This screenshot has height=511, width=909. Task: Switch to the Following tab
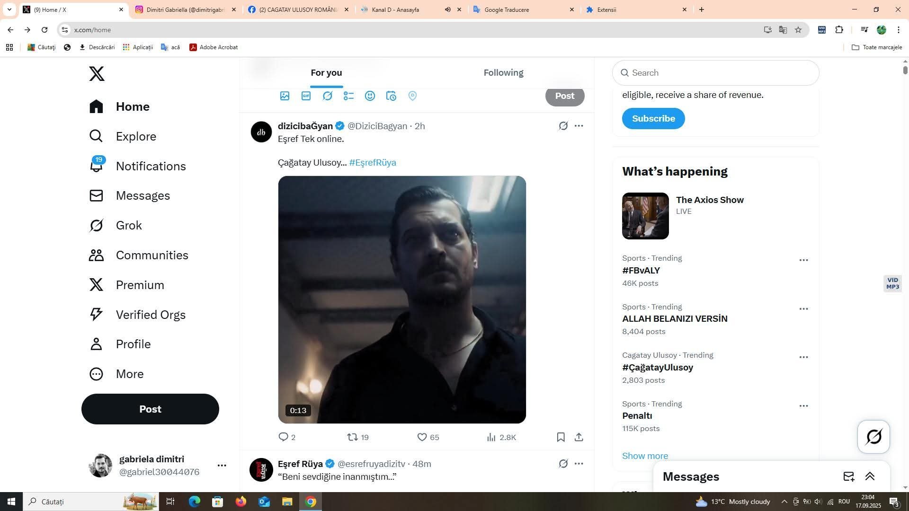(x=503, y=72)
